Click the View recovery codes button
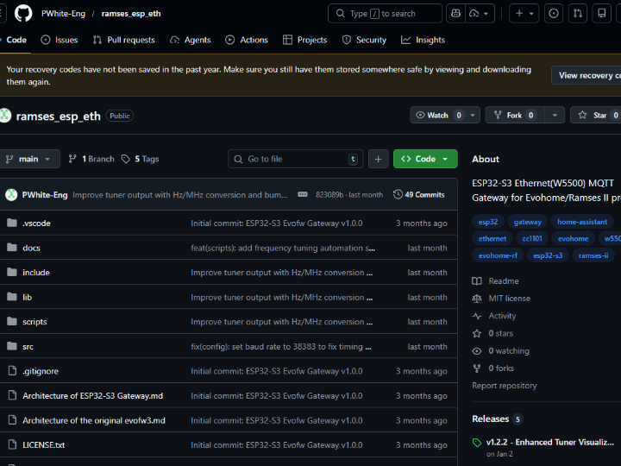The image size is (621, 466). [x=588, y=76]
